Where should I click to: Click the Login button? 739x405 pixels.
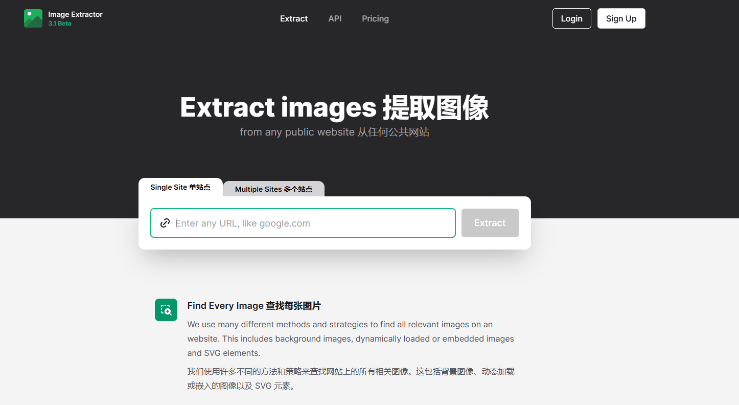coord(571,18)
